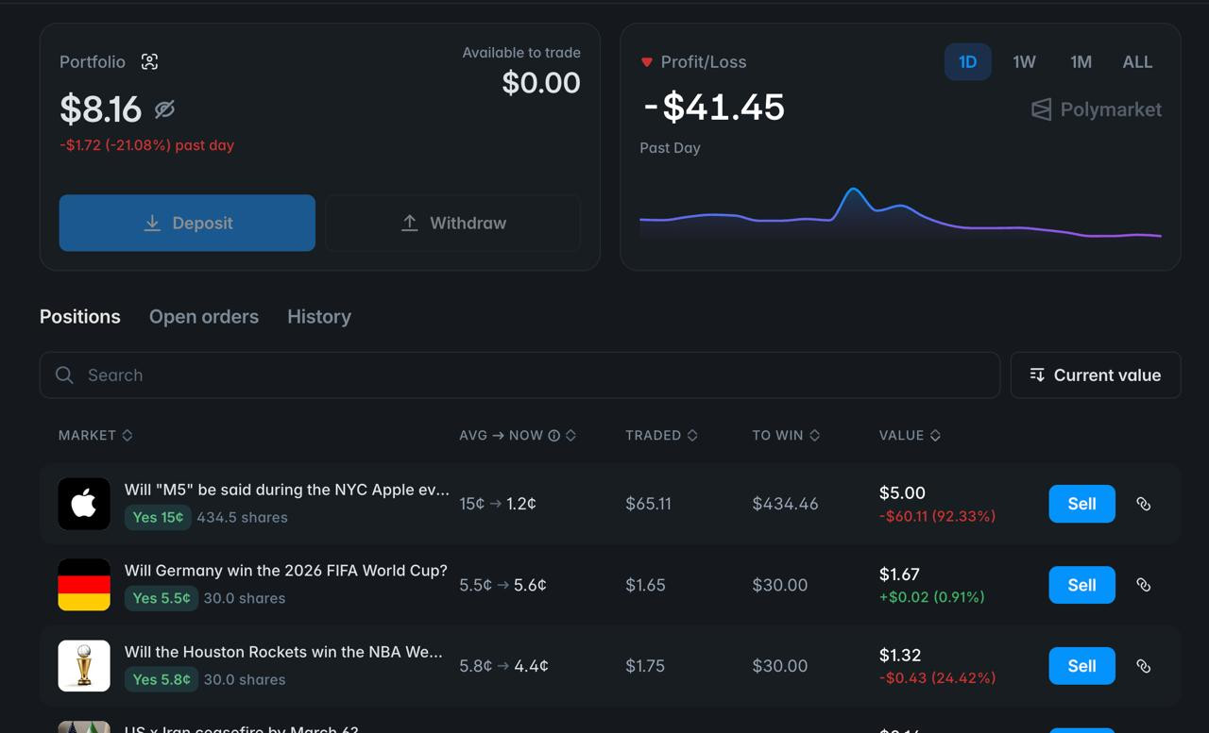Open the Germany flag market icon
1209x733 pixels.
point(84,585)
